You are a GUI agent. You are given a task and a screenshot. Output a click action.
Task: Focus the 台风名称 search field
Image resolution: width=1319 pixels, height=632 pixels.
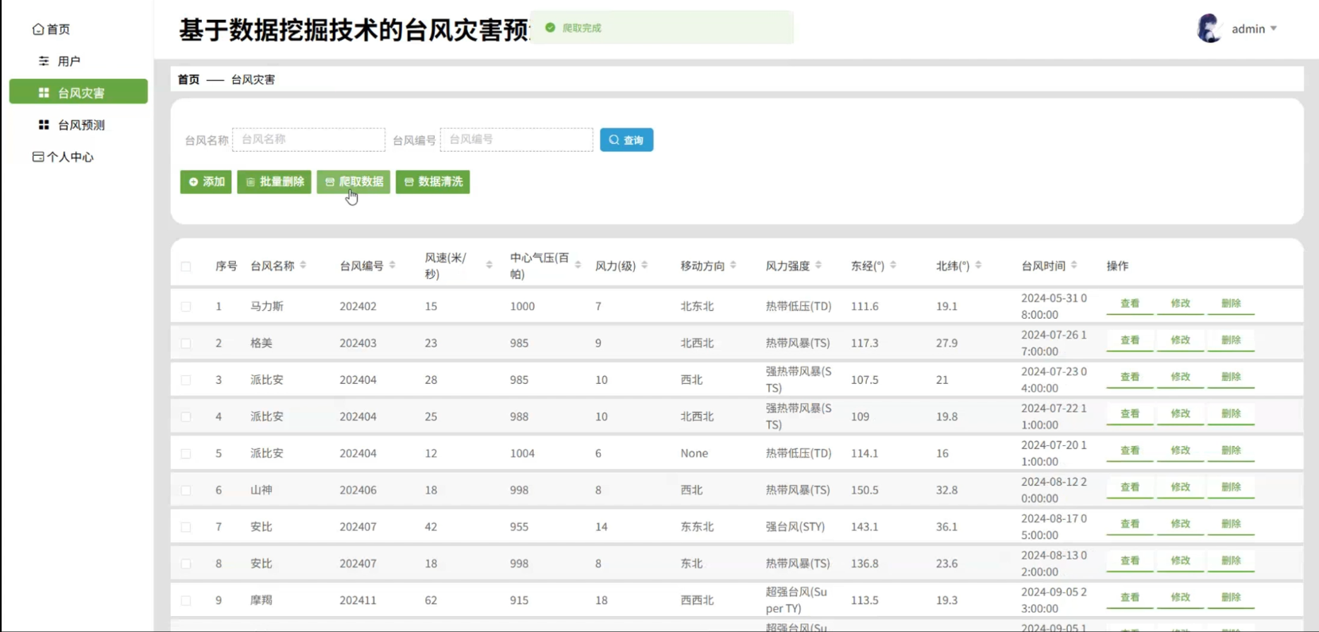tap(309, 139)
